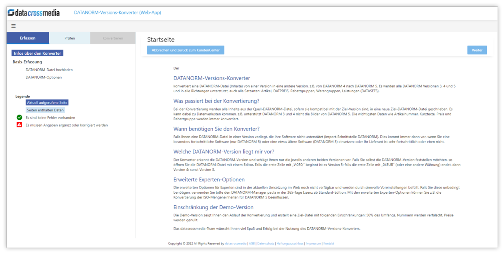The width and height of the screenshot is (504, 254).
Task: Open the Haftungsausschluss footer link
Action: click(290, 243)
